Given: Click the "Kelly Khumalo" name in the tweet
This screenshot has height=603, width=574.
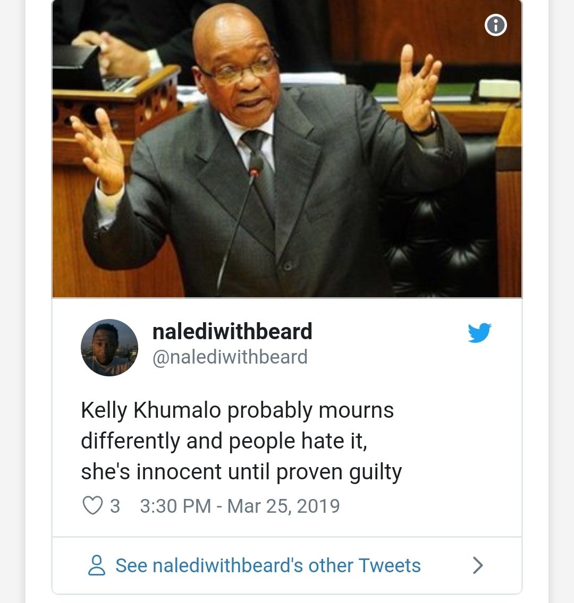Looking at the screenshot, I should pos(151,410).
